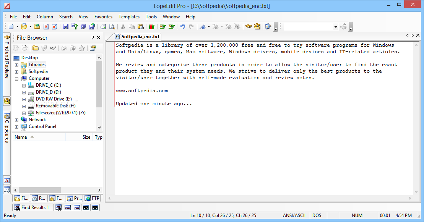This screenshot has width=424, height=222.
Task: Expand the Libraries tree node
Action: click(17, 65)
